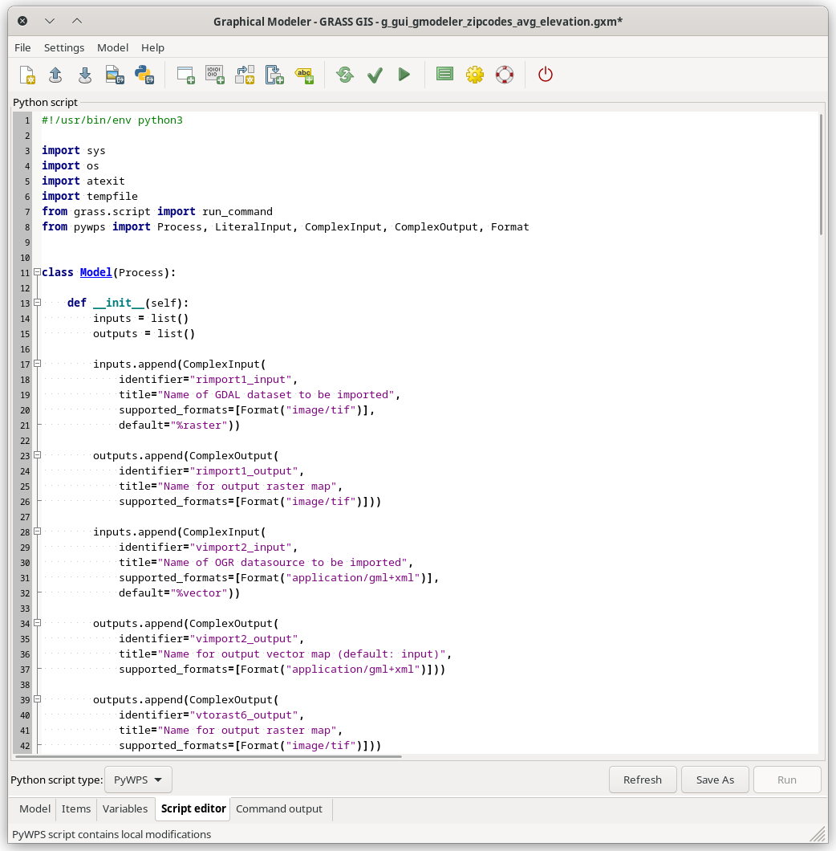Validate the model
The image size is (836, 851).
375,75
